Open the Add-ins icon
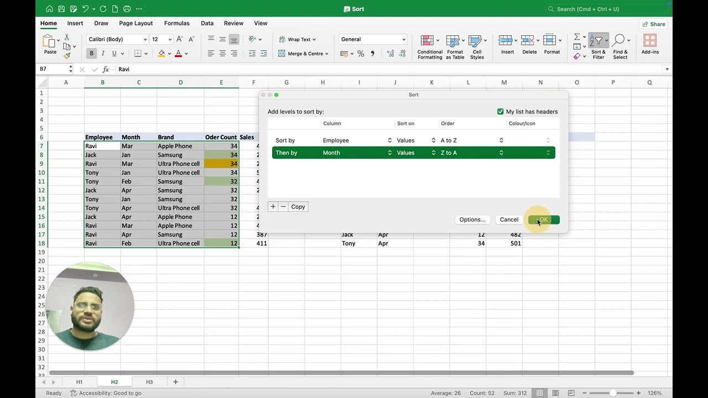This screenshot has height=398, width=708. click(650, 44)
